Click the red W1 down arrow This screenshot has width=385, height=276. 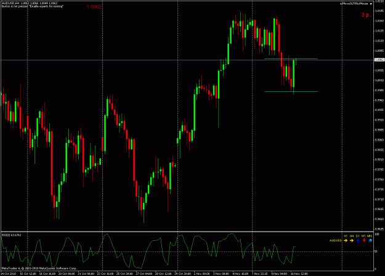(x=364, y=240)
